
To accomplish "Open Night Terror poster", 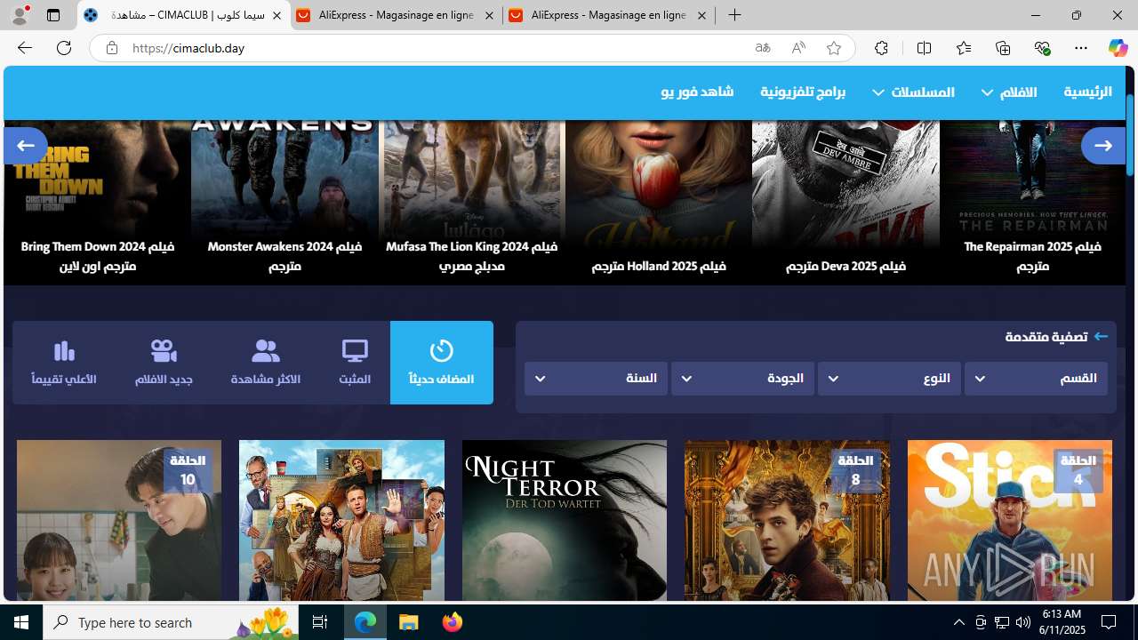I will coord(565,521).
